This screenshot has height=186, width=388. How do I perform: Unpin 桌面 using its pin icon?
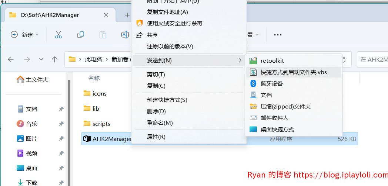point(61,168)
